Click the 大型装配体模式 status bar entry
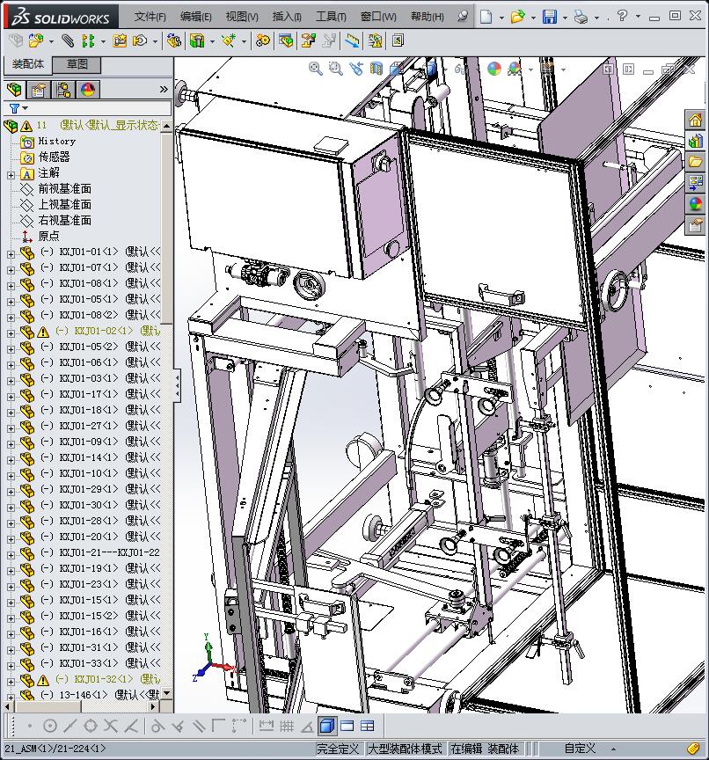The width and height of the screenshot is (709, 760). 406,749
